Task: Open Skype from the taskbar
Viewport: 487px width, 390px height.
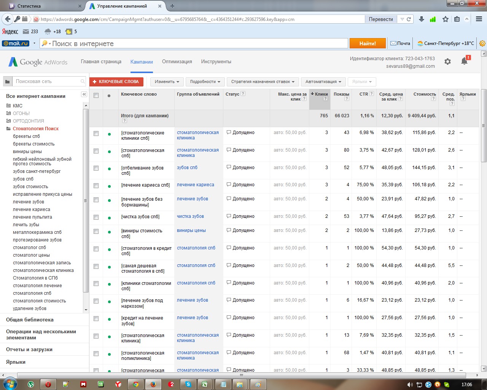Action: 188,384
